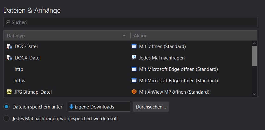Click the Suchen search field

click(x=130, y=22)
